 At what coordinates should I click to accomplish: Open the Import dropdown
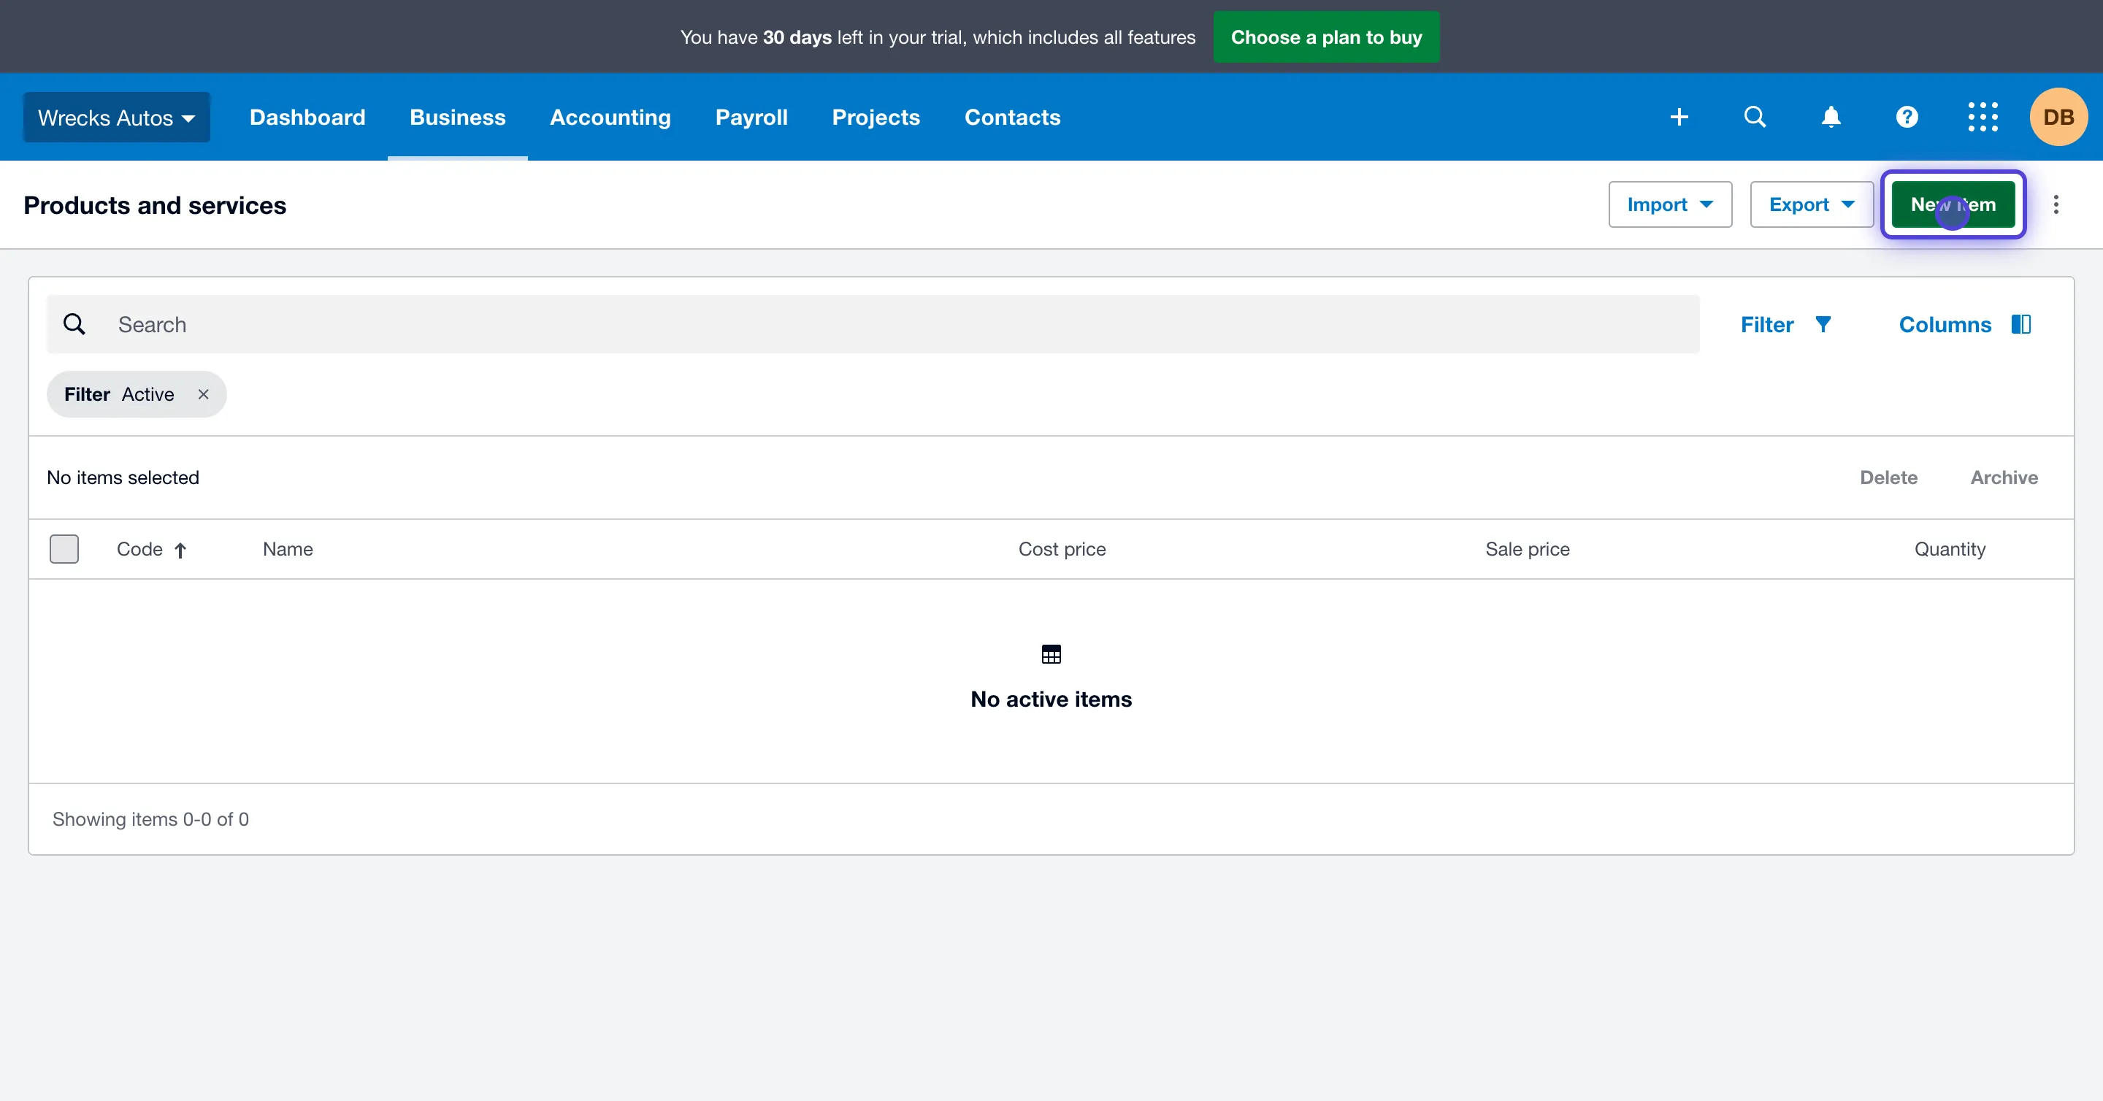coord(1669,204)
